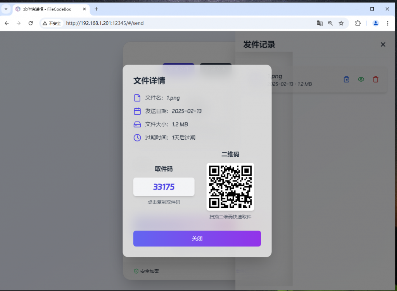
Task: Click the 不安全 security badge
Action: (52, 23)
